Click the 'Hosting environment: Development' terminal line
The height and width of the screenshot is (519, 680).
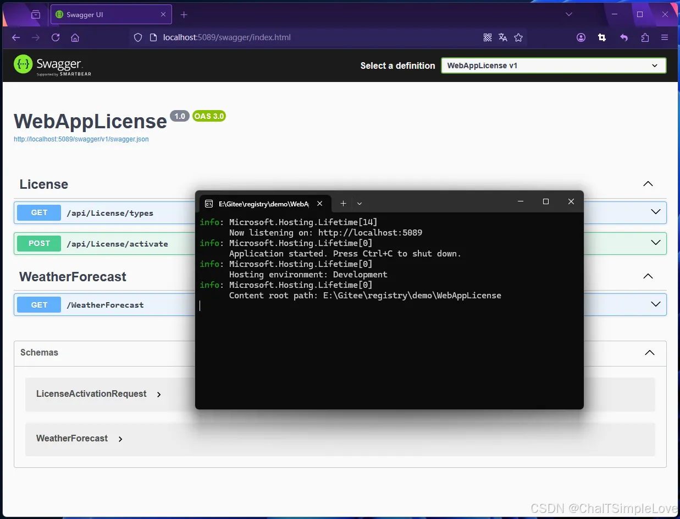308,275
